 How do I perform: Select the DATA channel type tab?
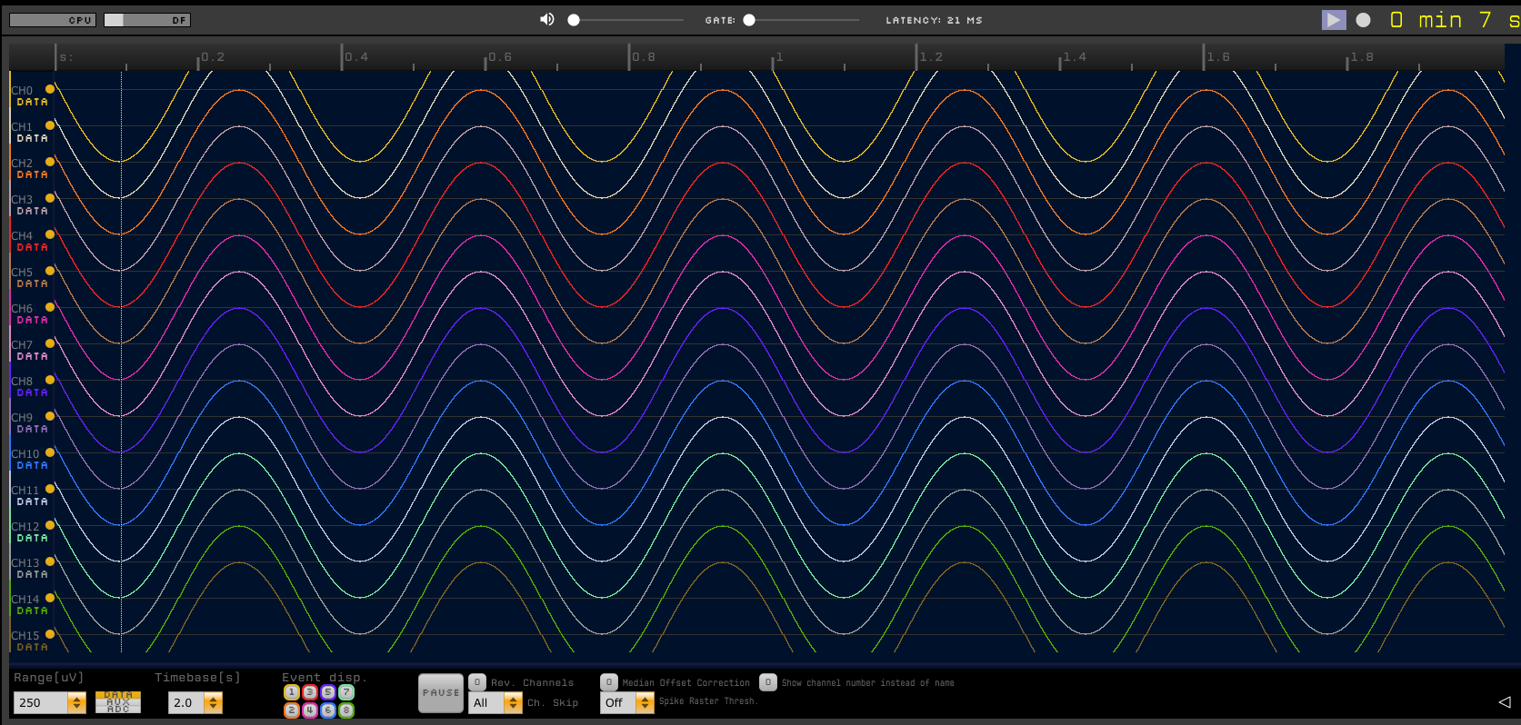click(118, 695)
